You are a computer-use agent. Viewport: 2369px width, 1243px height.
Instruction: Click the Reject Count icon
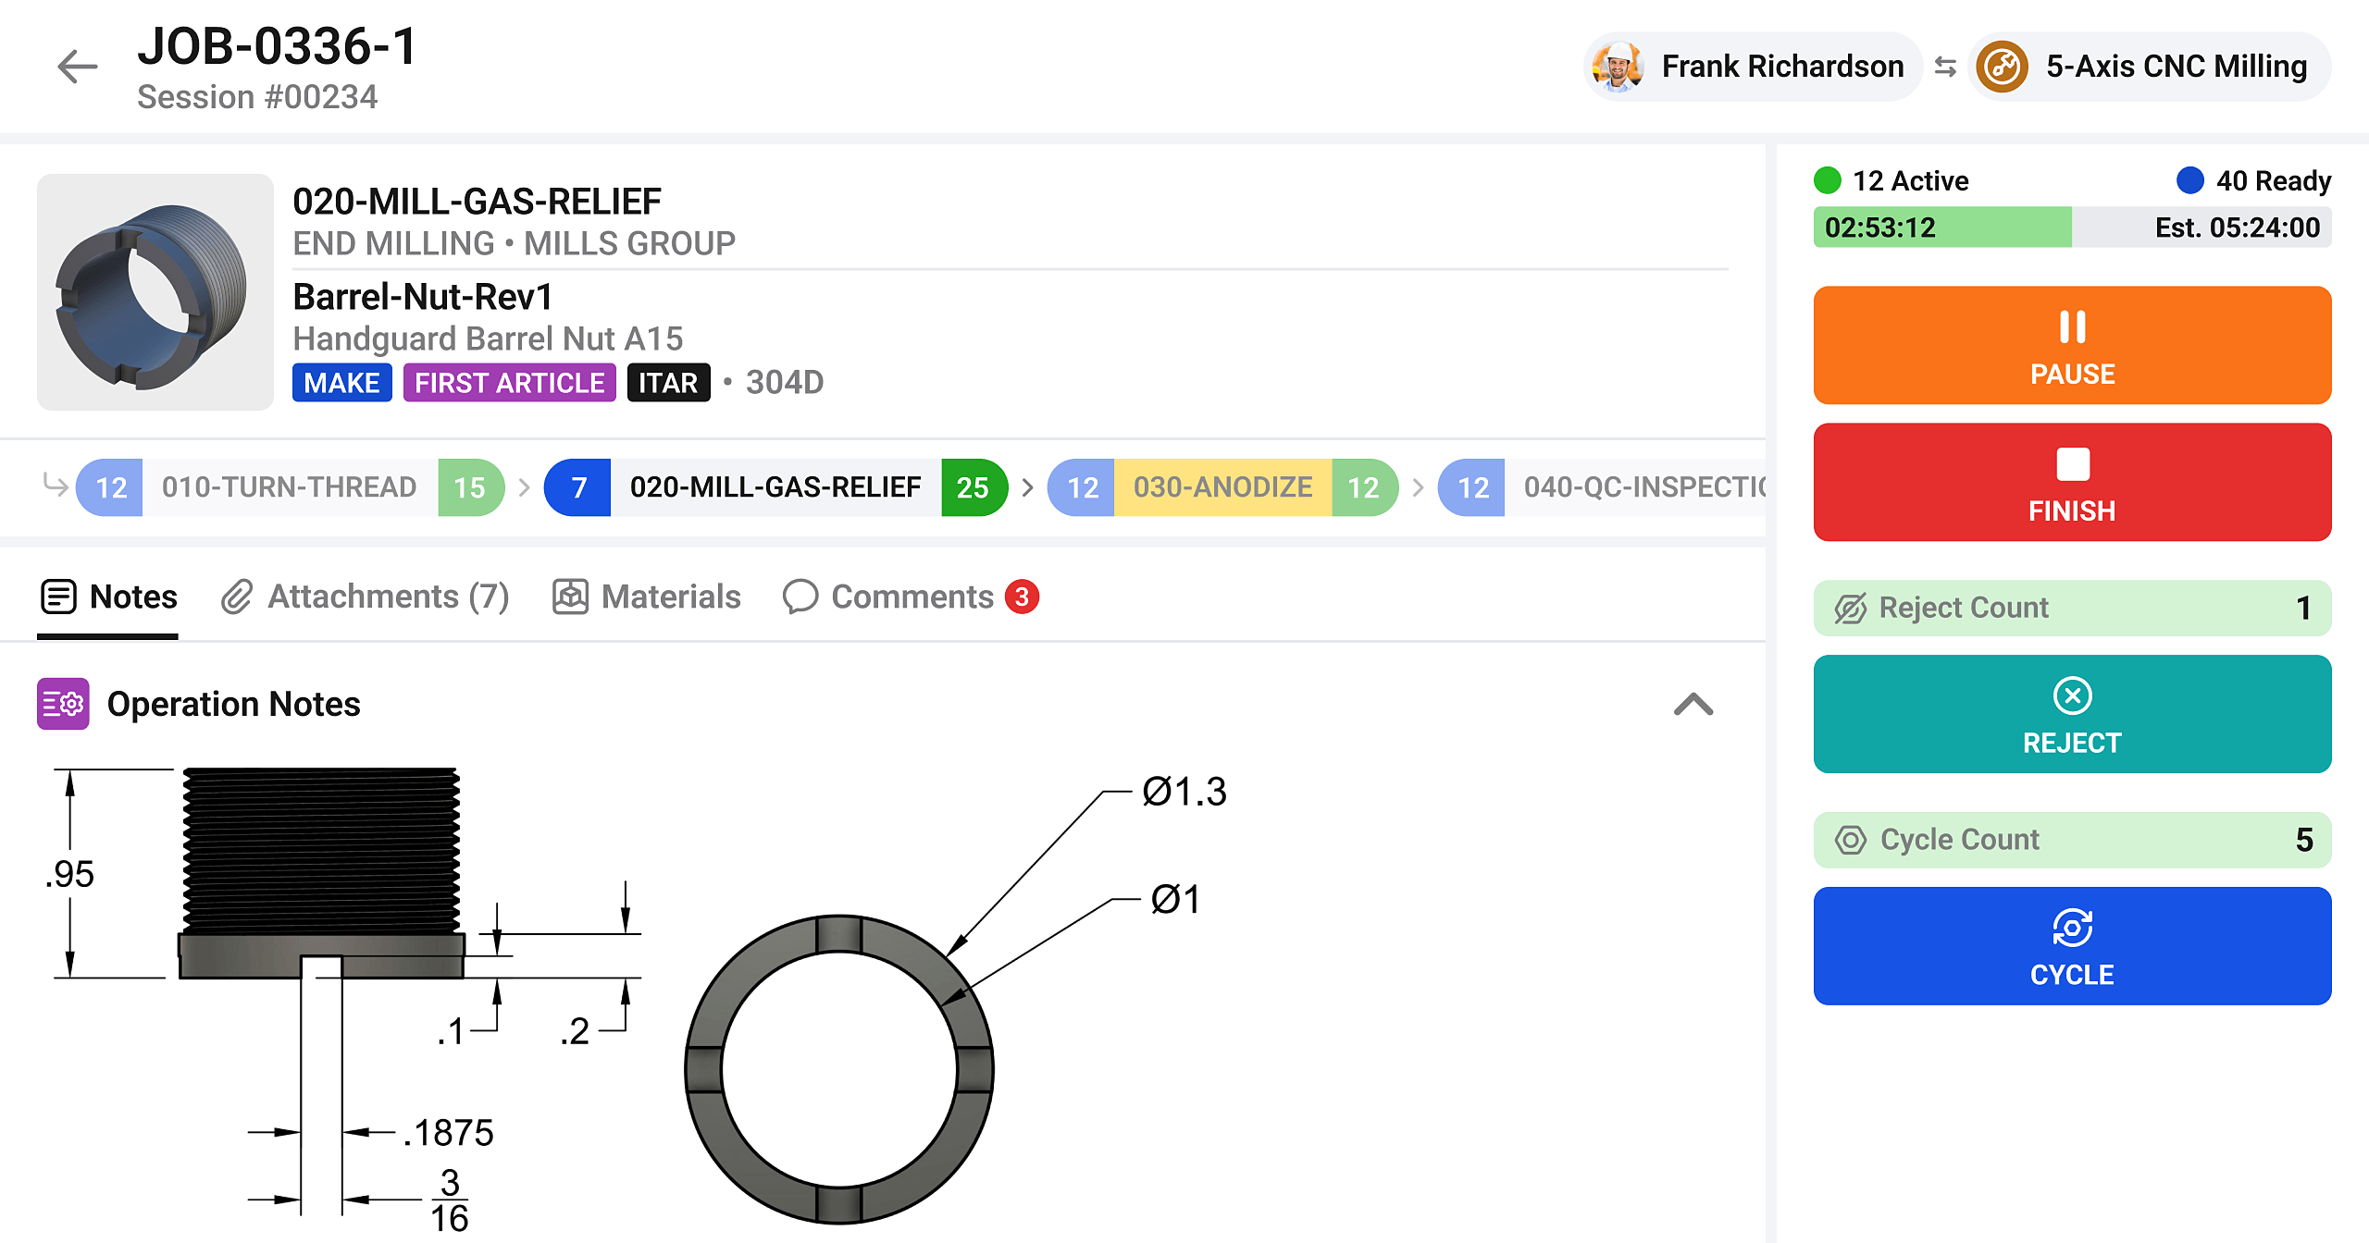1851,608
